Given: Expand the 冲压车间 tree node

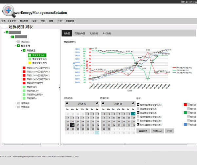Looking at the screenshot, I should [x=16, y=42].
